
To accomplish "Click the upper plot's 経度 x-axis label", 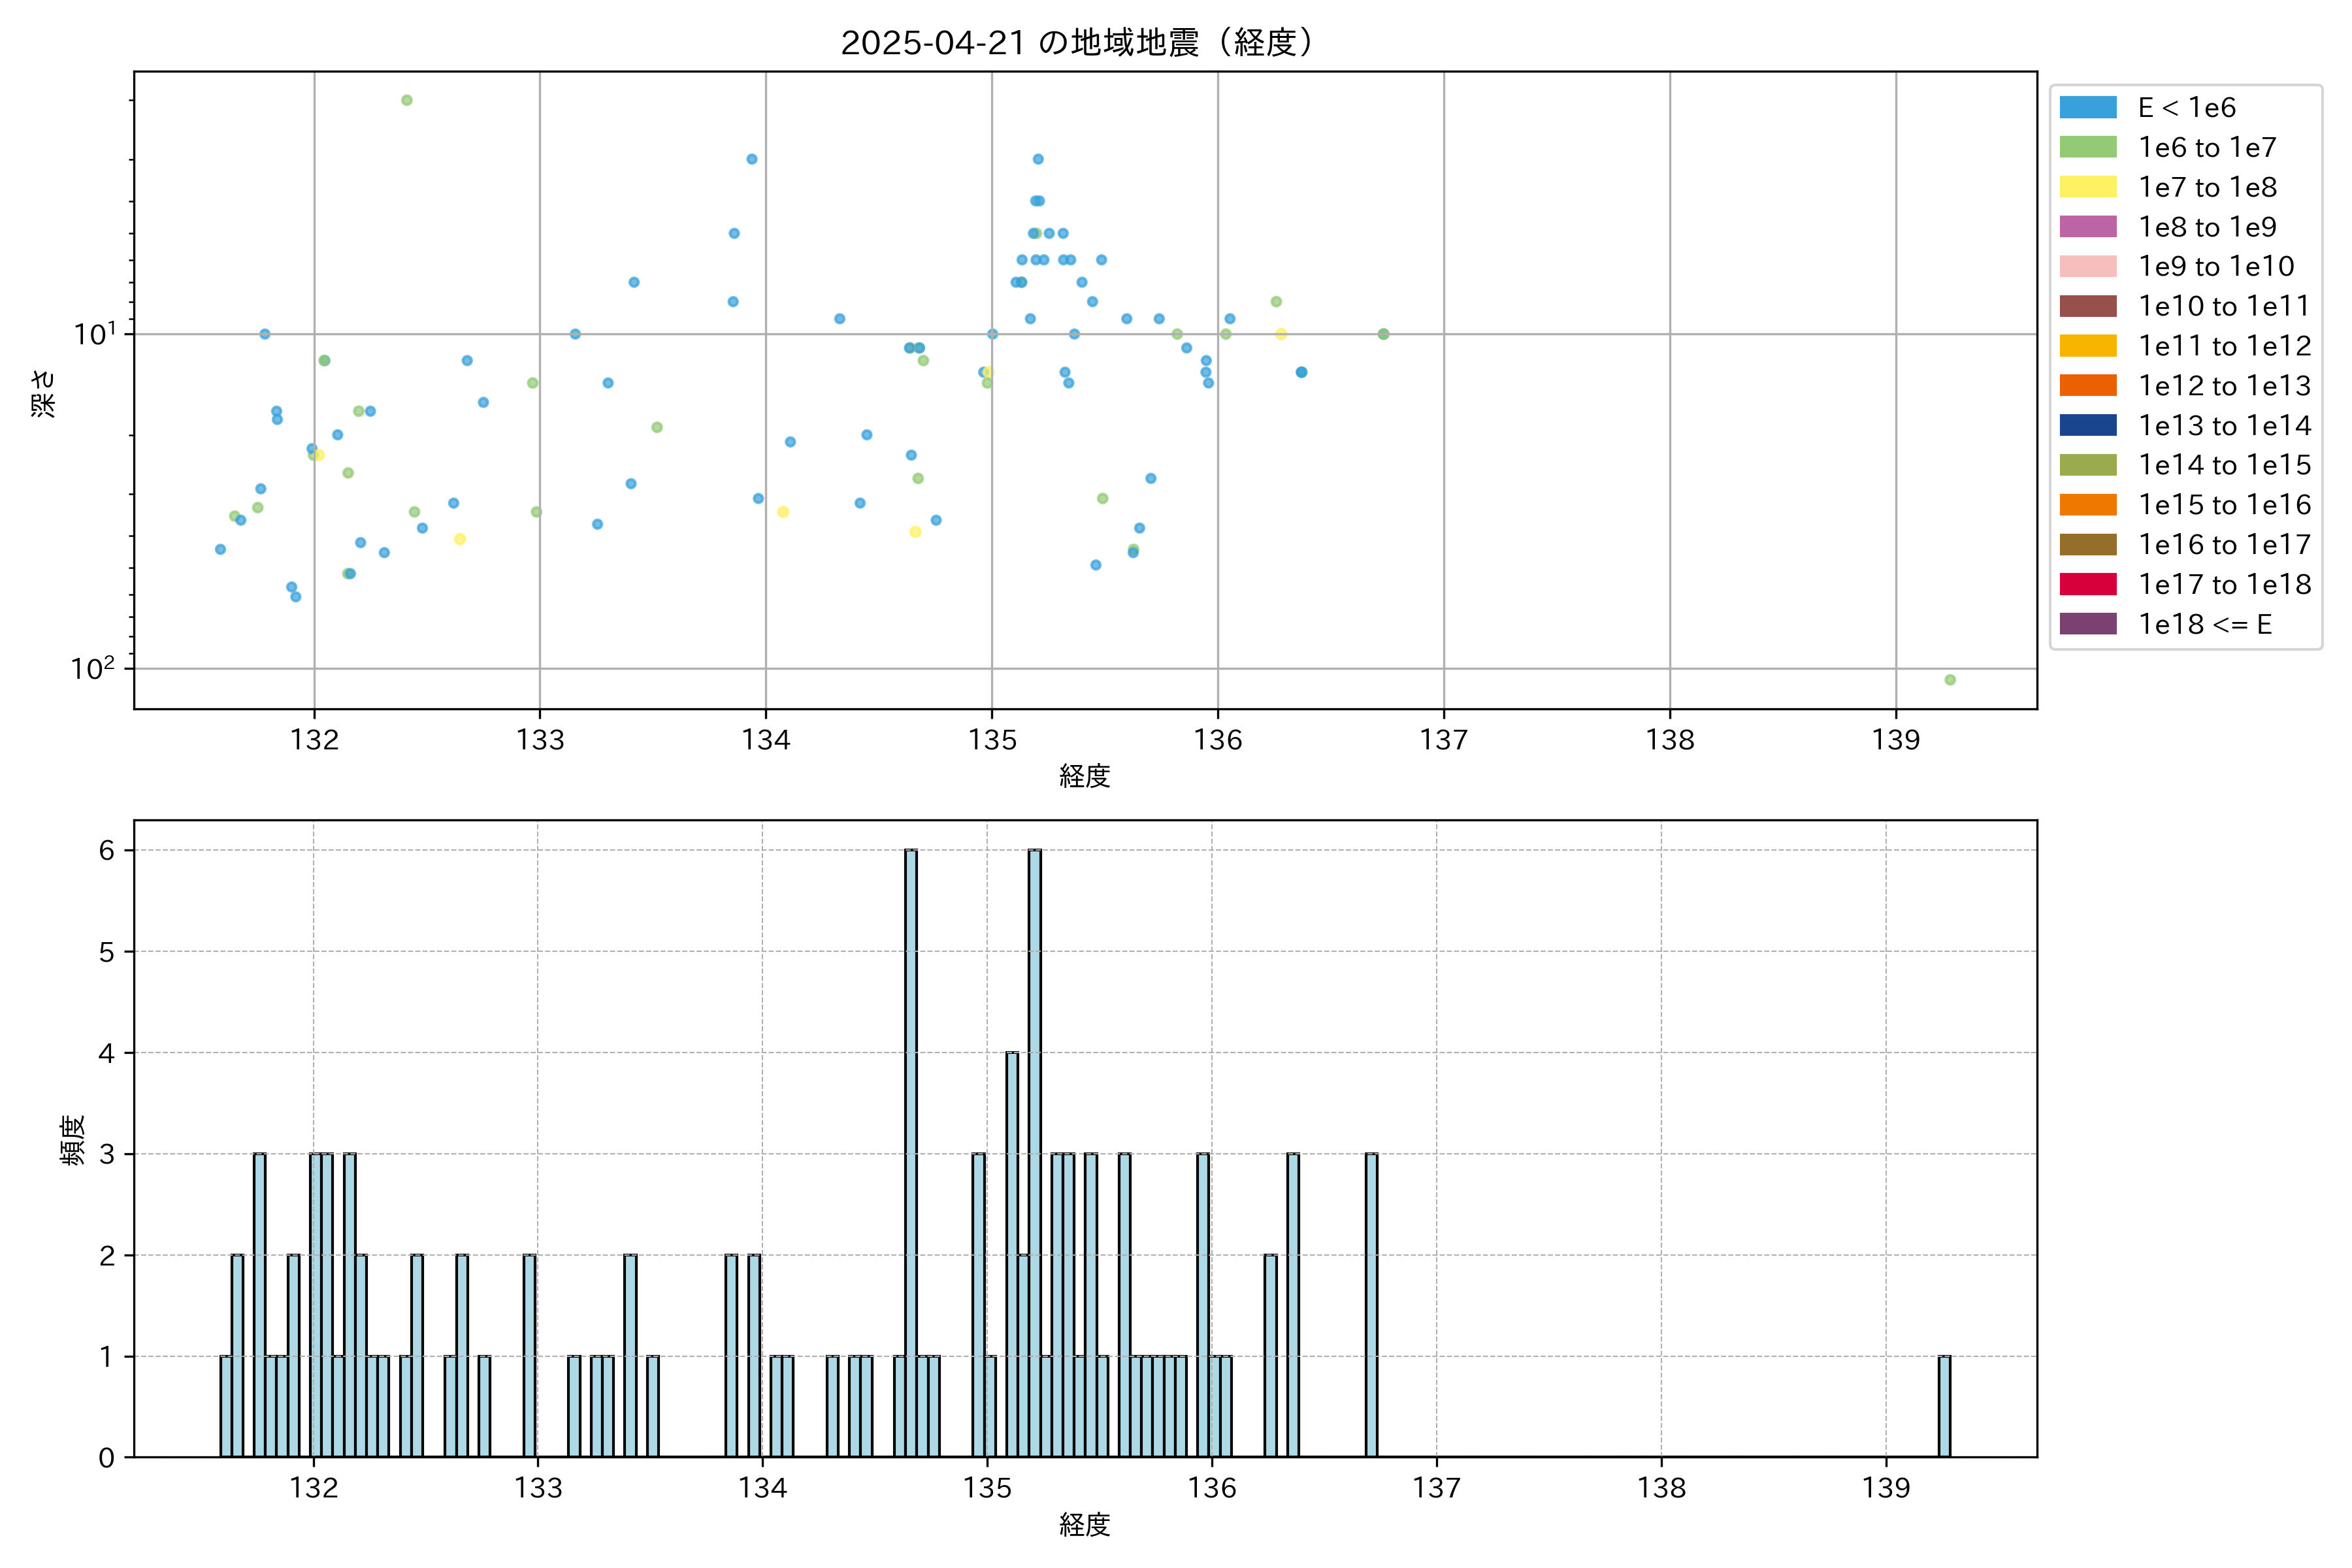I will 1084,776.
